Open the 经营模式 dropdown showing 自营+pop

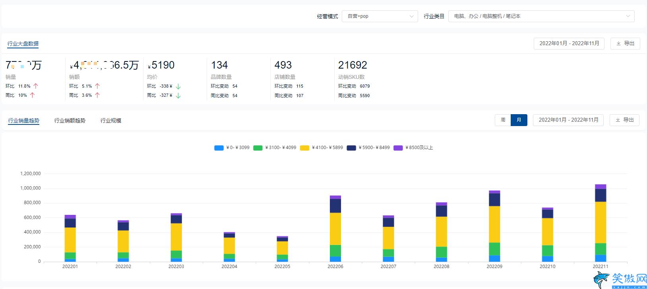point(380,16)
